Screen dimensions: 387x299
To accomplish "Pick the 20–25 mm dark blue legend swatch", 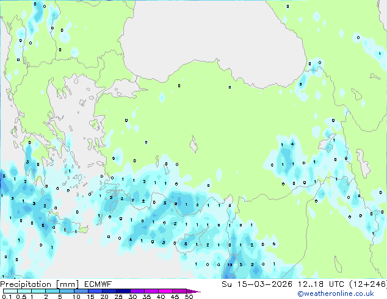I will tap(109, 291).
